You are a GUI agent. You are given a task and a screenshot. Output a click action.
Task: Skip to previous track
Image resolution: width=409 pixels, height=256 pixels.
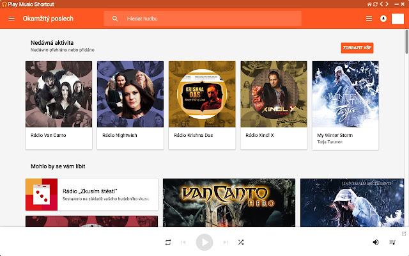click(183, 242)
